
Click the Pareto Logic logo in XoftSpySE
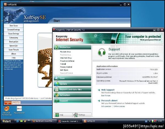[12, 103]
